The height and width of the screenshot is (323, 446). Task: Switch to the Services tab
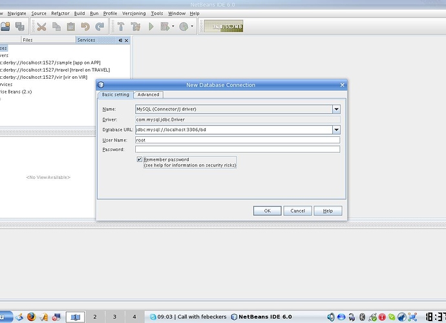(86, 40)
